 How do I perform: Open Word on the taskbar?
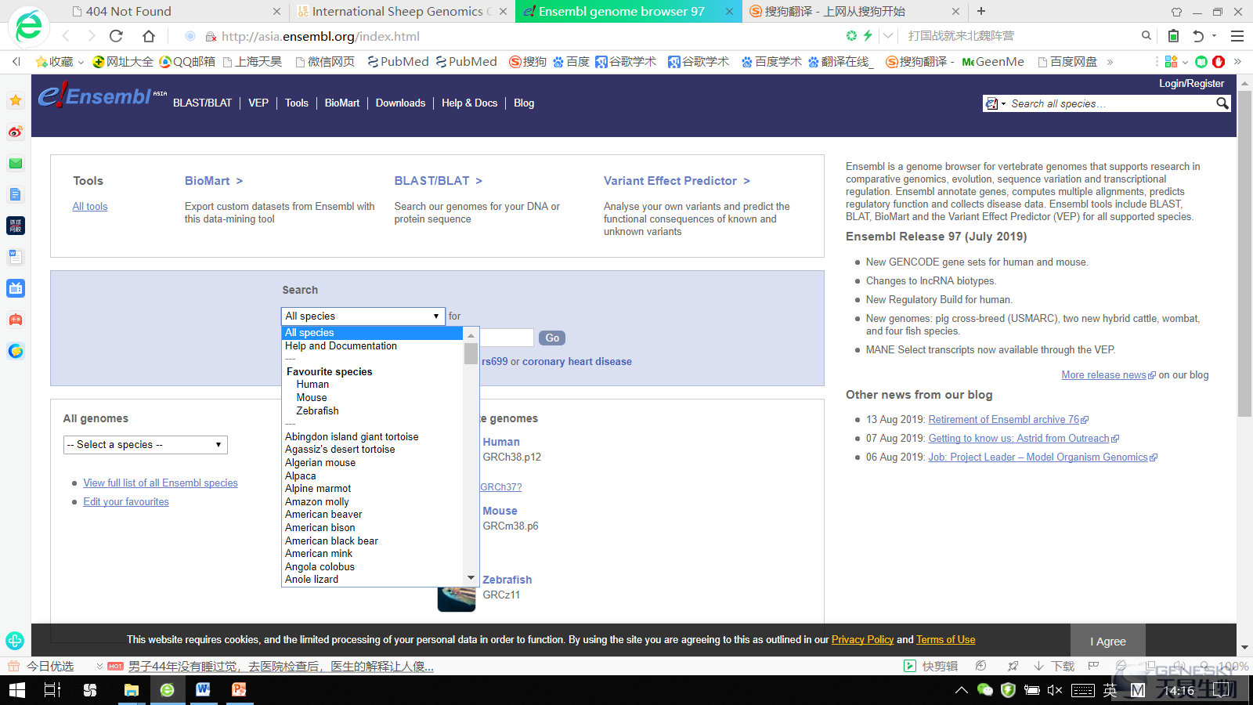203,689
